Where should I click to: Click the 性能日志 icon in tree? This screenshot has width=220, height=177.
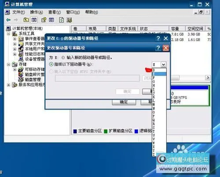point(21,54)
